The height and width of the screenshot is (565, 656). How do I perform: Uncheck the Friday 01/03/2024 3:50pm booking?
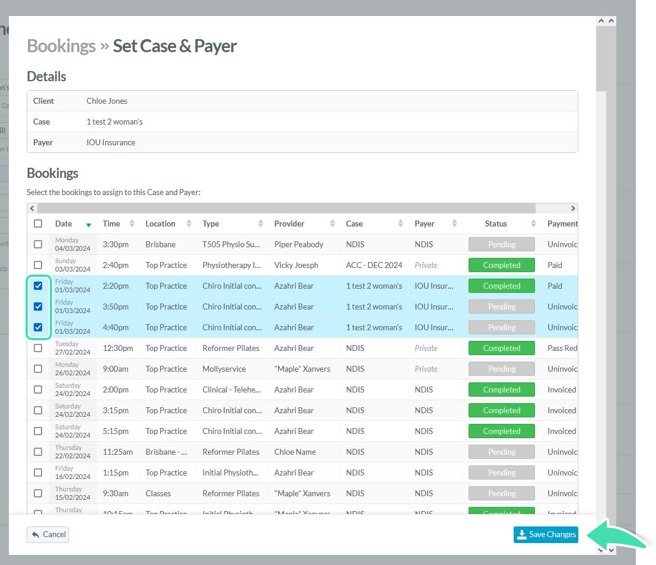point(38,307)
